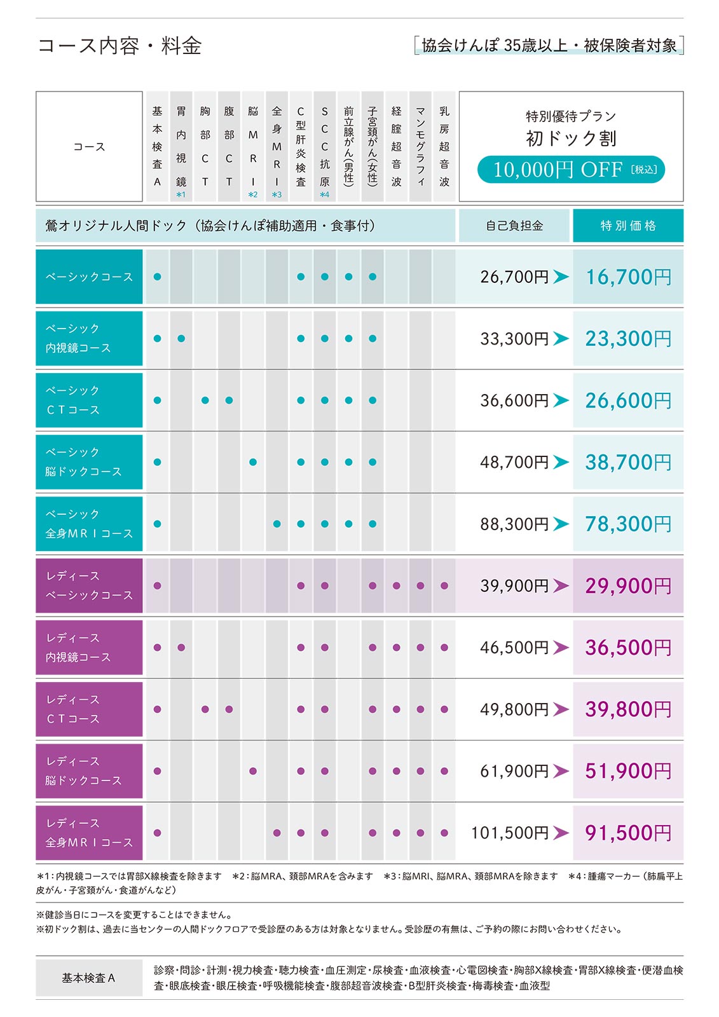
Task: Click the 脳MRI dot in ベーシック脳ドックコース row
Action: (253, 462)
